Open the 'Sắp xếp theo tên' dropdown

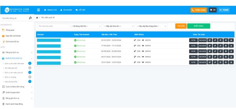point(119,26)
